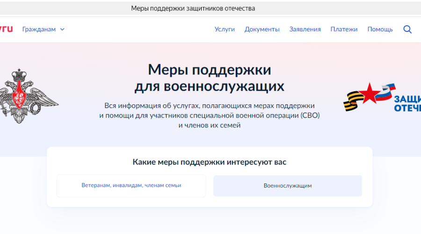Click the description paragraph mentioning «(СВО)»
421x234 pixels.
point(210,116)
